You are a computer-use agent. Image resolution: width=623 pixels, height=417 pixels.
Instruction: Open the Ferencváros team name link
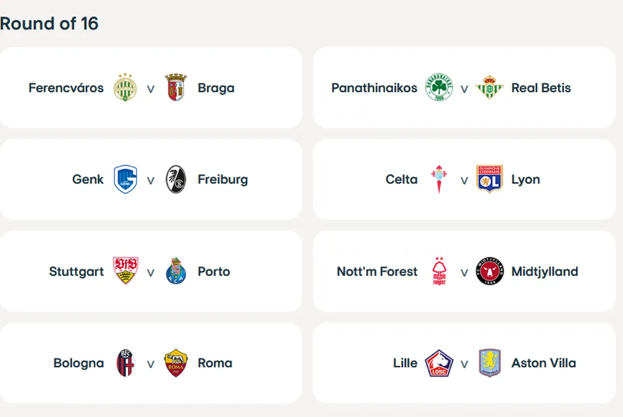click(x=66, y=88)
